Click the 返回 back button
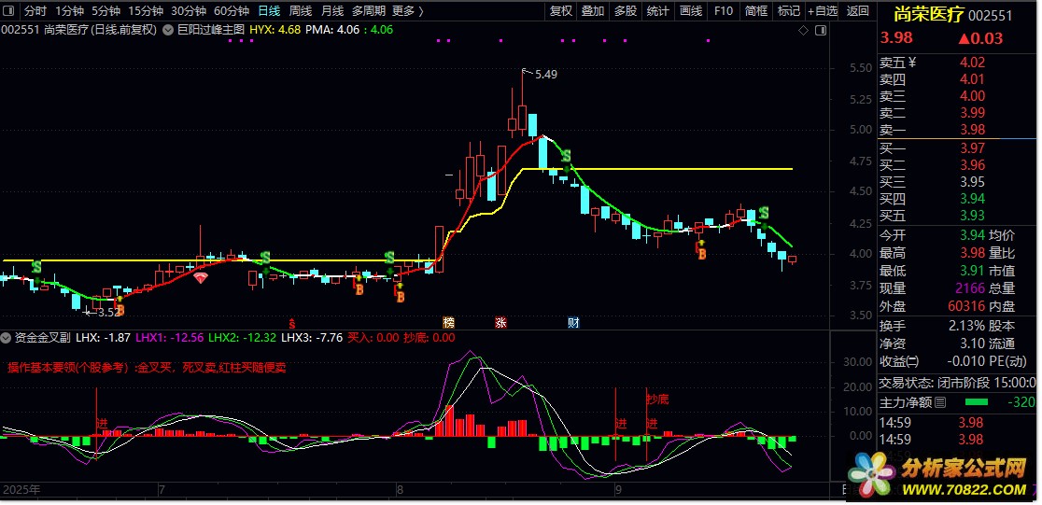This screenshot has width=1042, height=505. coord(858,10)
